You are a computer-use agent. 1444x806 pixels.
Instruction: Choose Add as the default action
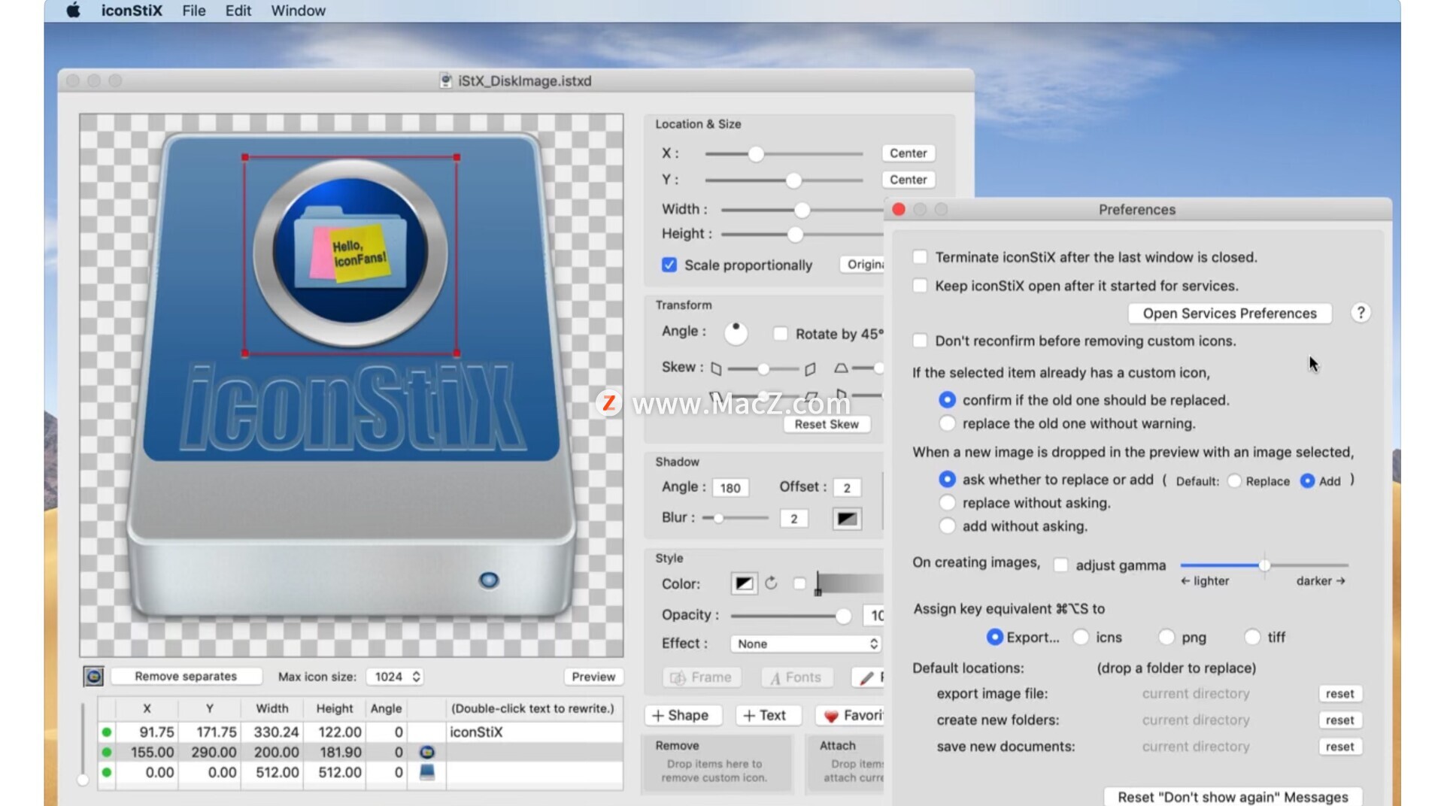pyautogui.click(x=1307, y=480)
